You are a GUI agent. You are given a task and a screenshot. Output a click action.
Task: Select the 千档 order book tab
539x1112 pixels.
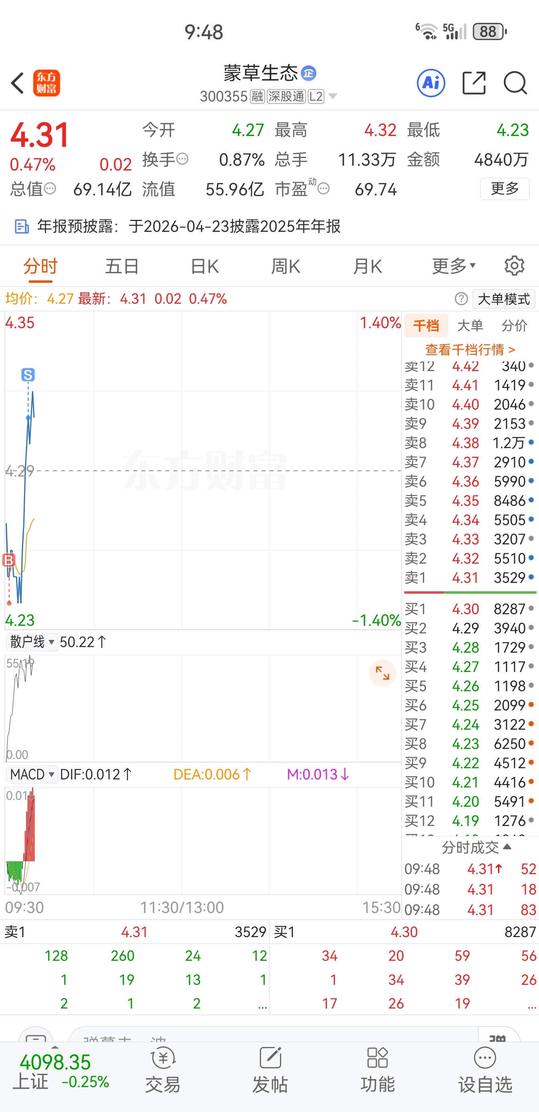pyautogui.click(x=426, y=325)
